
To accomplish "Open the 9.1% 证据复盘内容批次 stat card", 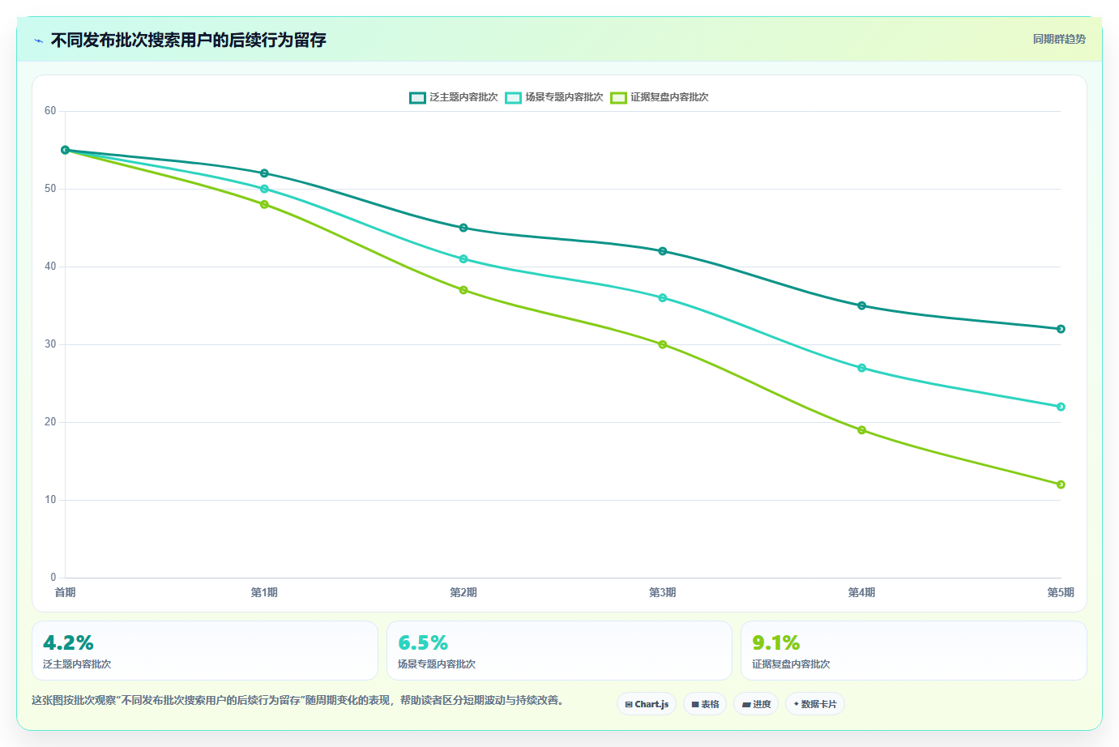I will (x=914, y=651).
